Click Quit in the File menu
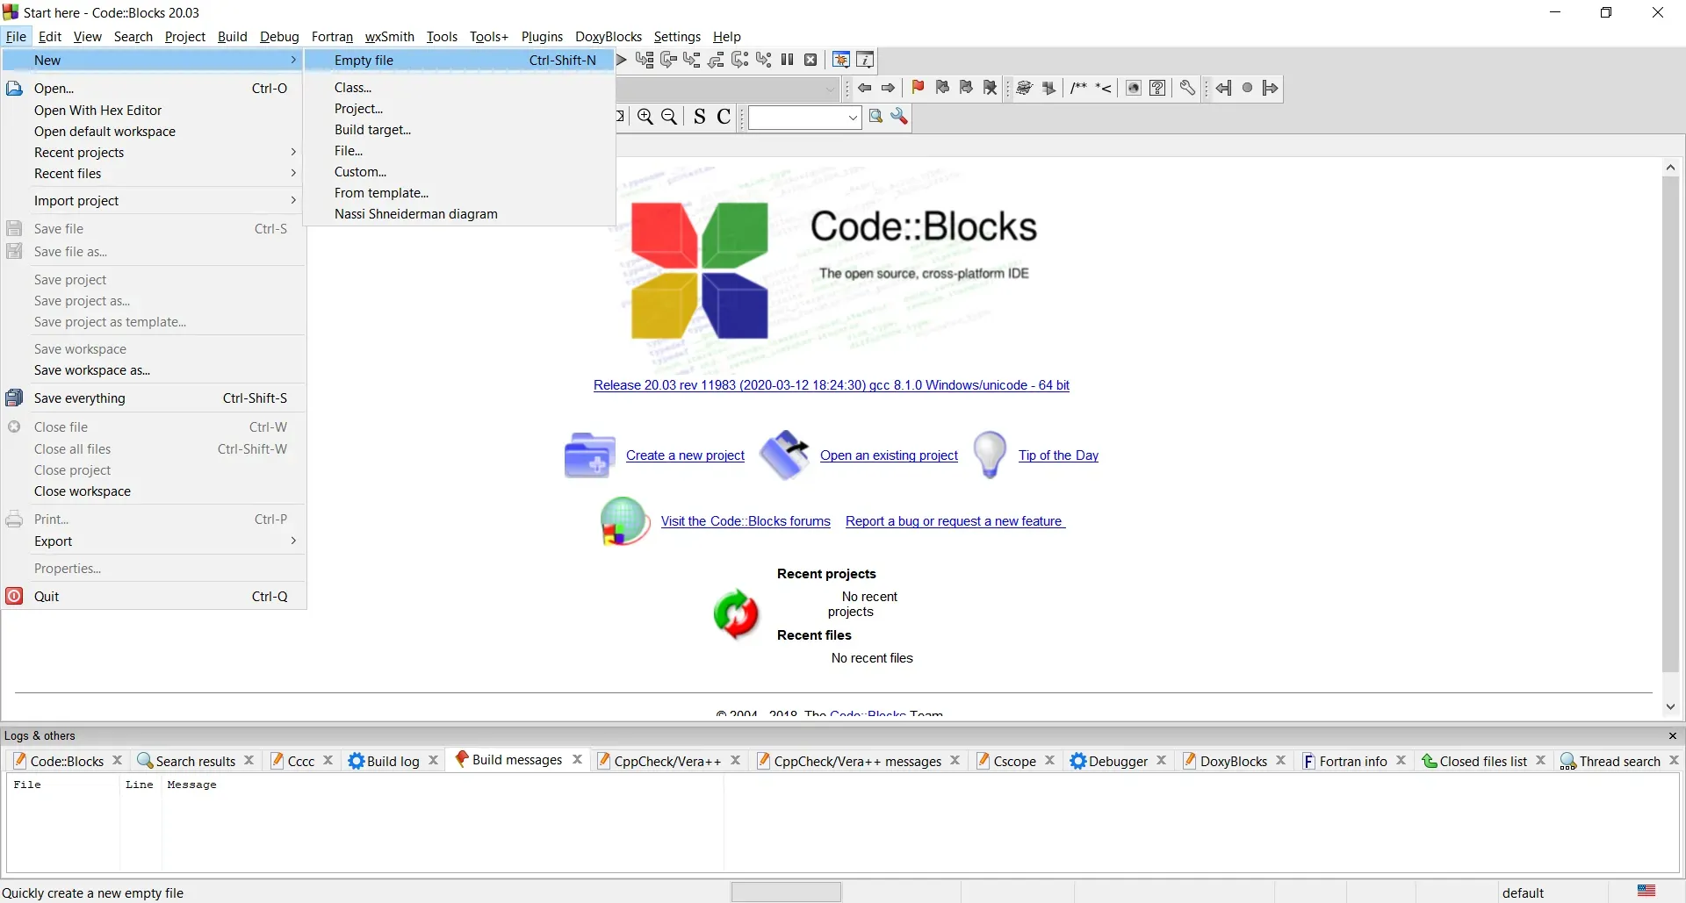Screen dimensions: 1686x903 point(155,596)
